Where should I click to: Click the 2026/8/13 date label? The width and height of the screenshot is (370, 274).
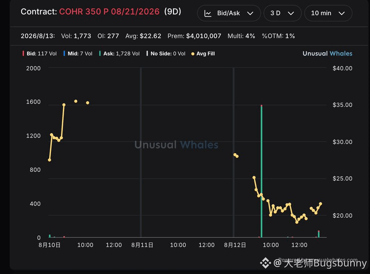(38, 36)
